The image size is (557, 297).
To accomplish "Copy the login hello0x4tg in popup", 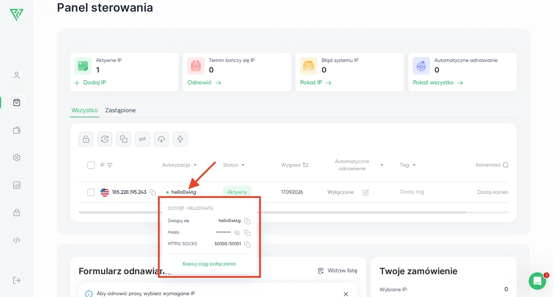I will tap(247, 221).
